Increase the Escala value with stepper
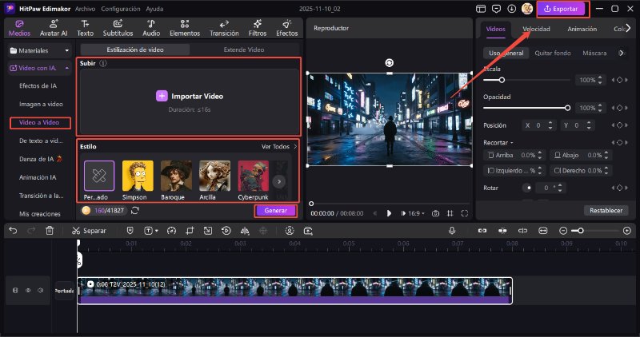Viewport: 640px width, 337px height. [599, 77]
